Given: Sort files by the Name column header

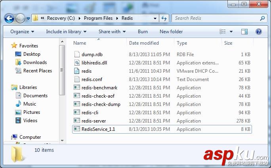Looking at the screenshot, I should click(80, 43).
